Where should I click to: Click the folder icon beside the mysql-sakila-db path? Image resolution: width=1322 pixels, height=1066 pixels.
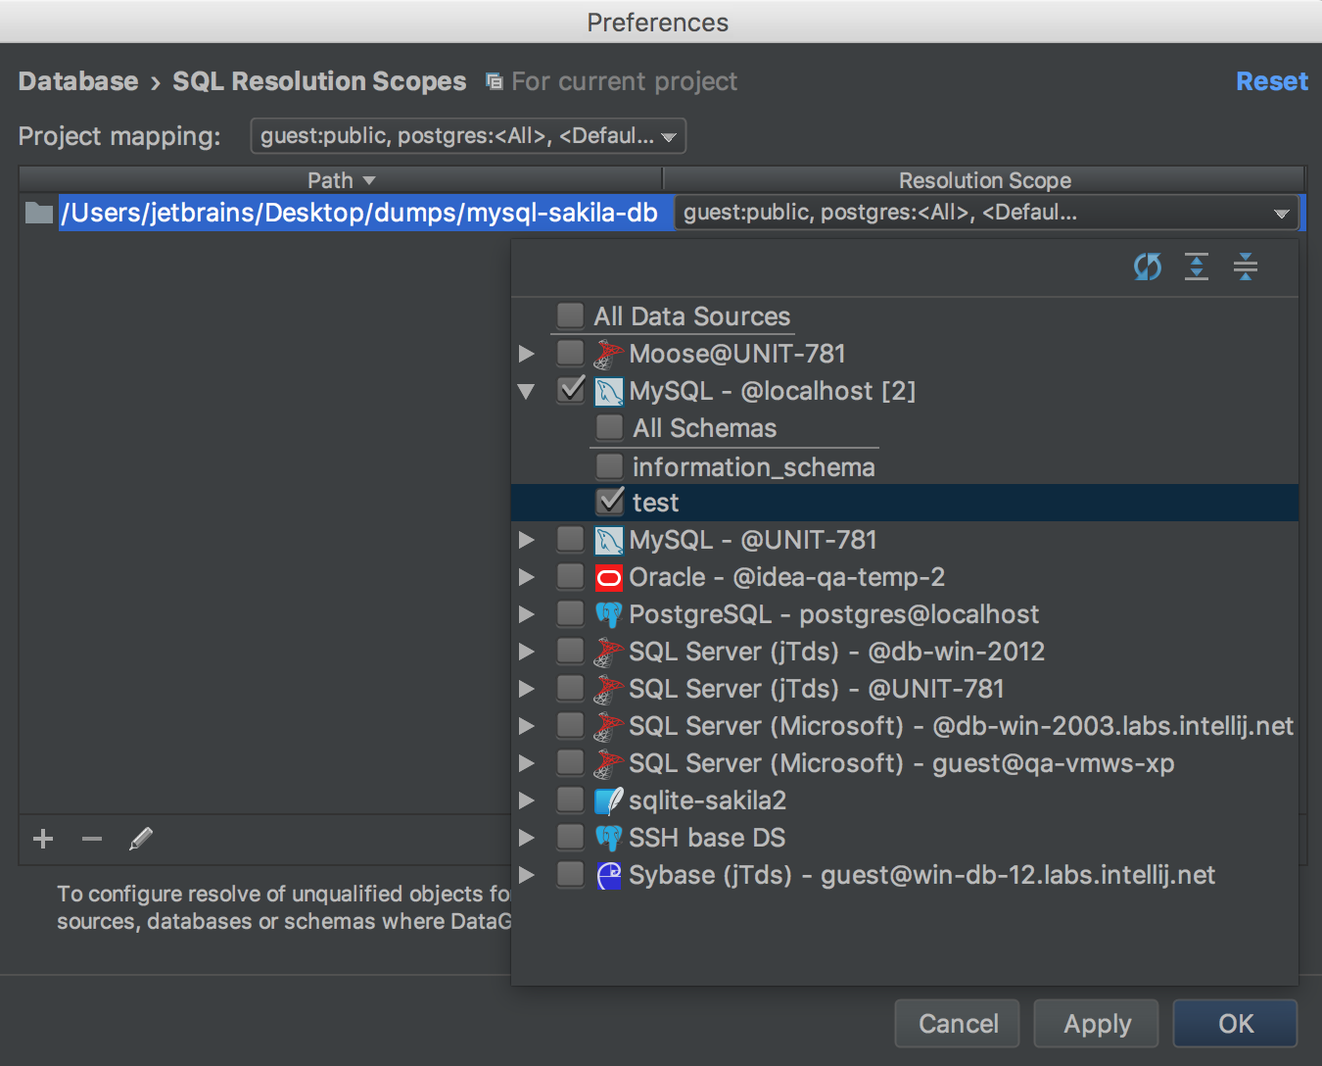[39, 213]
